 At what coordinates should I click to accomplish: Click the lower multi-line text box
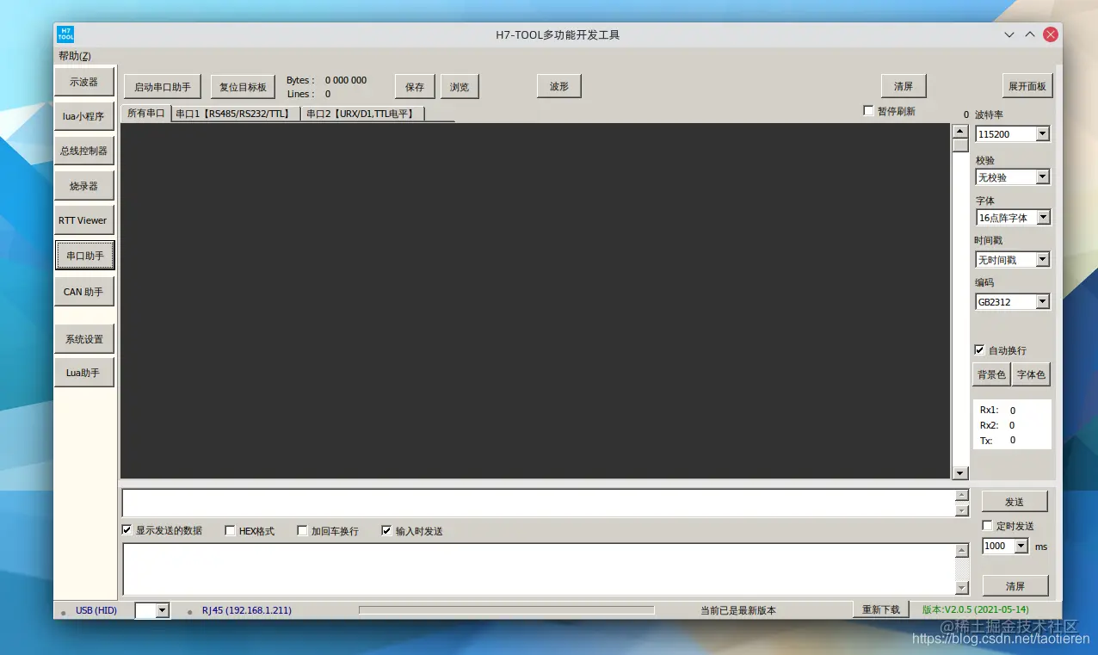(539, 569)
